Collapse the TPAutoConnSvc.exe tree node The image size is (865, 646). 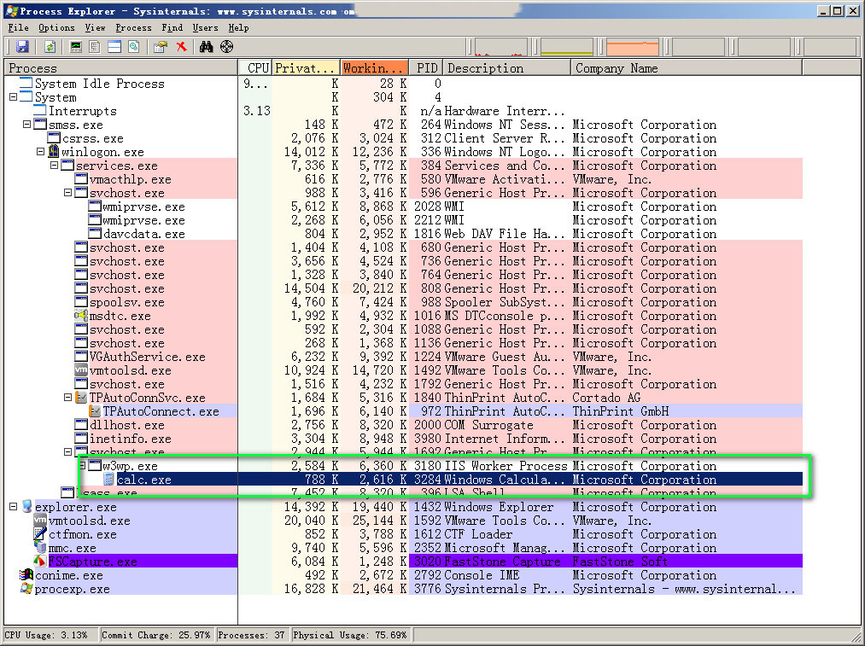click(67, 398)
